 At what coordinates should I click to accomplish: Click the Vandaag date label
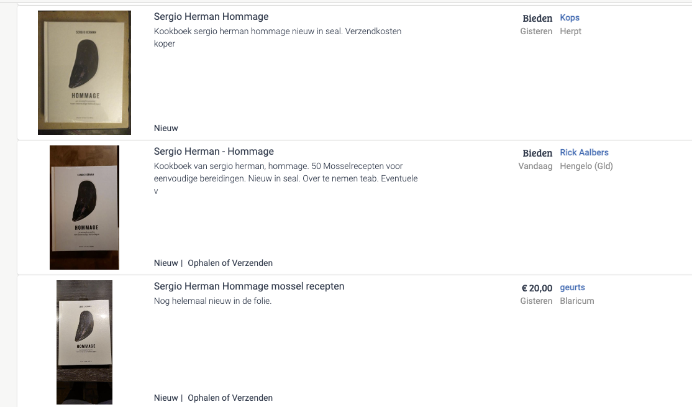point(535,167)
